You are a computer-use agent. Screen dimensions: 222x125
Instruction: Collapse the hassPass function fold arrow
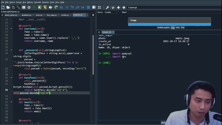coord(11,77)
